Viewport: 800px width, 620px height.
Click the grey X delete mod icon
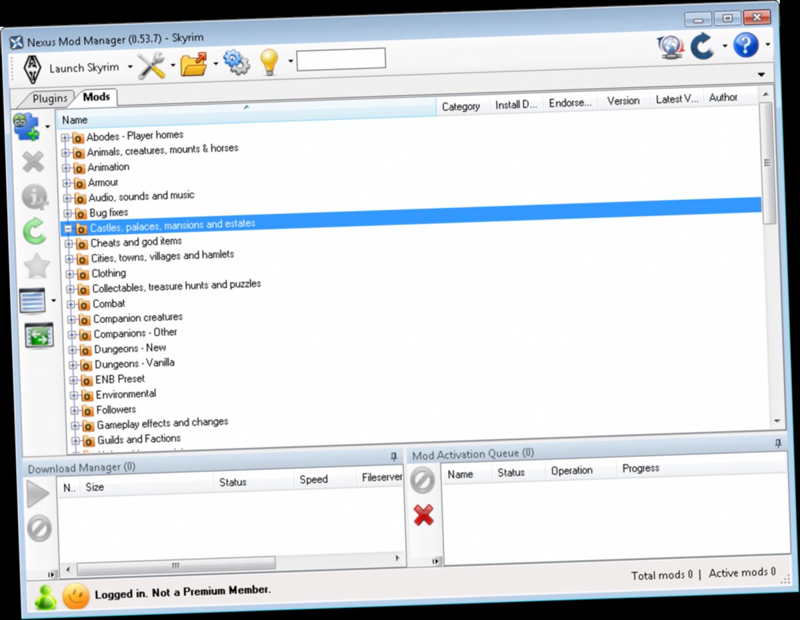[x=32, y=162]
